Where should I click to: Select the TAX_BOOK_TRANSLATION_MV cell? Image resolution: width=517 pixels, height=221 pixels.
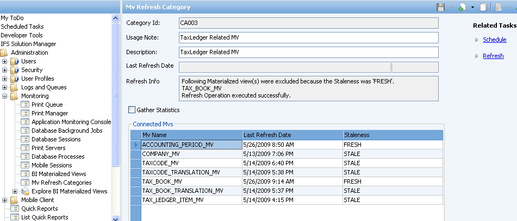(x=191, y=191)
